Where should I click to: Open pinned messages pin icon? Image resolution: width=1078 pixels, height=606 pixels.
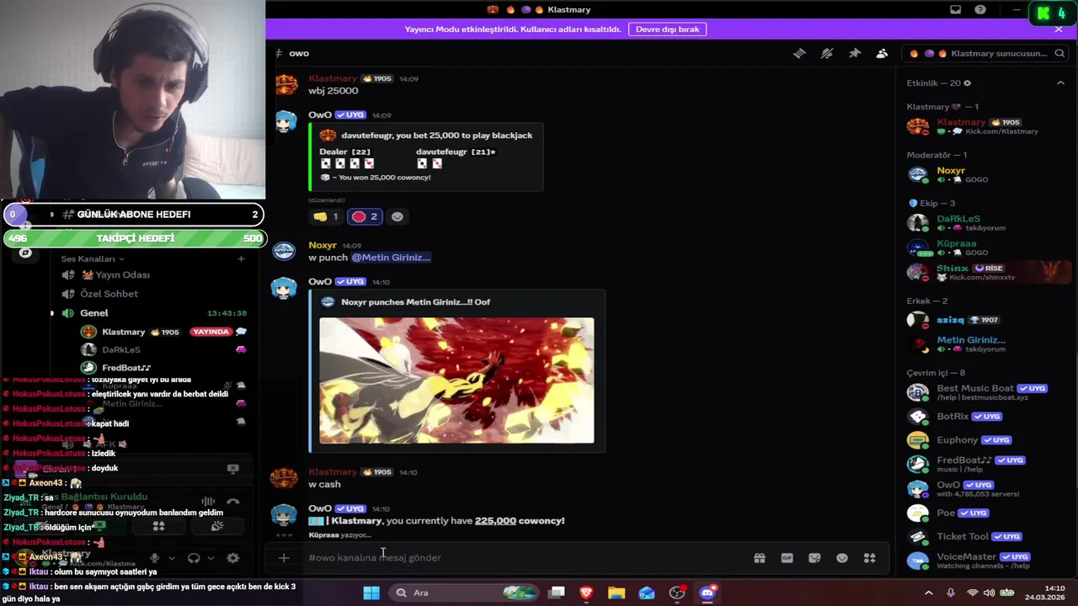coord(855,53)
